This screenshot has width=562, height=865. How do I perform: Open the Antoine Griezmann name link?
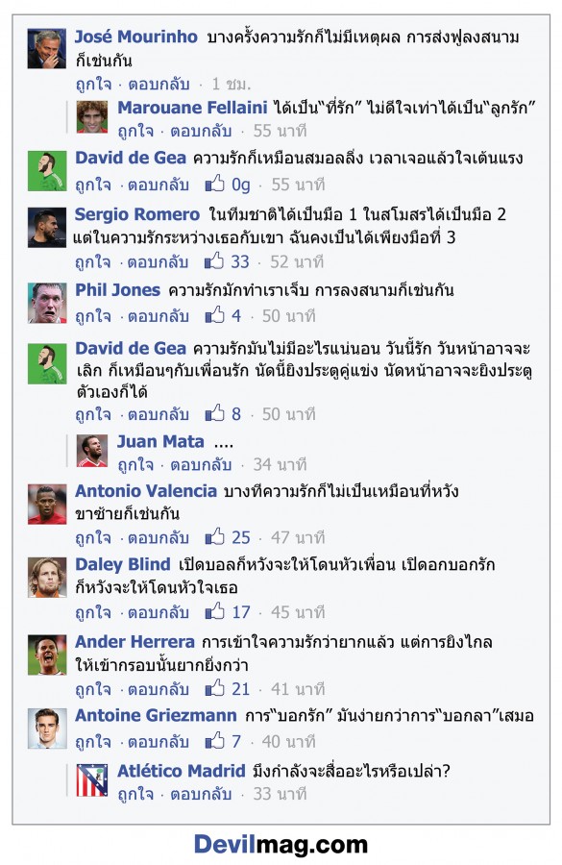click(156, 715)
